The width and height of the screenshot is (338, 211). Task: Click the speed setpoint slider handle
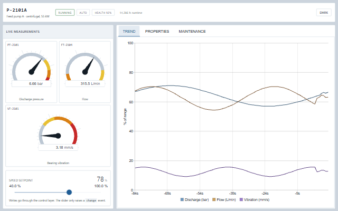click(x=69, y=192)
